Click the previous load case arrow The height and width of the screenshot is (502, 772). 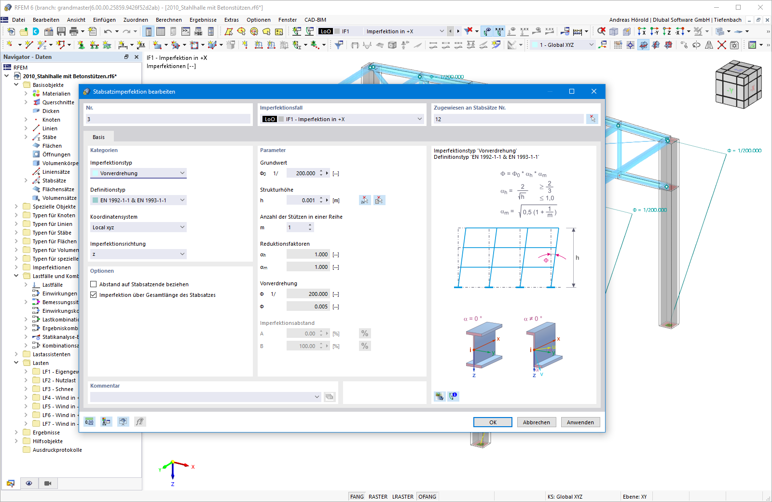click(x=450, y=31)
